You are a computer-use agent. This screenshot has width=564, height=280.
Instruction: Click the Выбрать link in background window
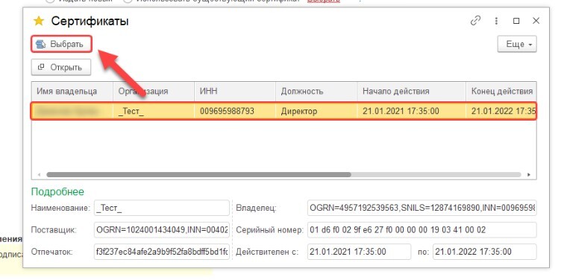point(323,1)
